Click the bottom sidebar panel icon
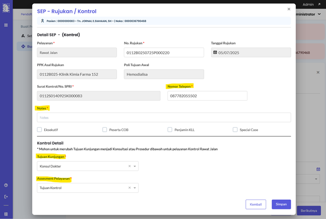The width and height of the screenshot is (326, 219). [6, 214]
